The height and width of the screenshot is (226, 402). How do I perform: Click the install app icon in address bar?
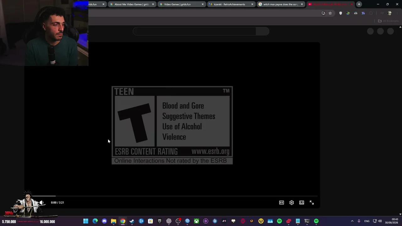click(x=323, y=13)
